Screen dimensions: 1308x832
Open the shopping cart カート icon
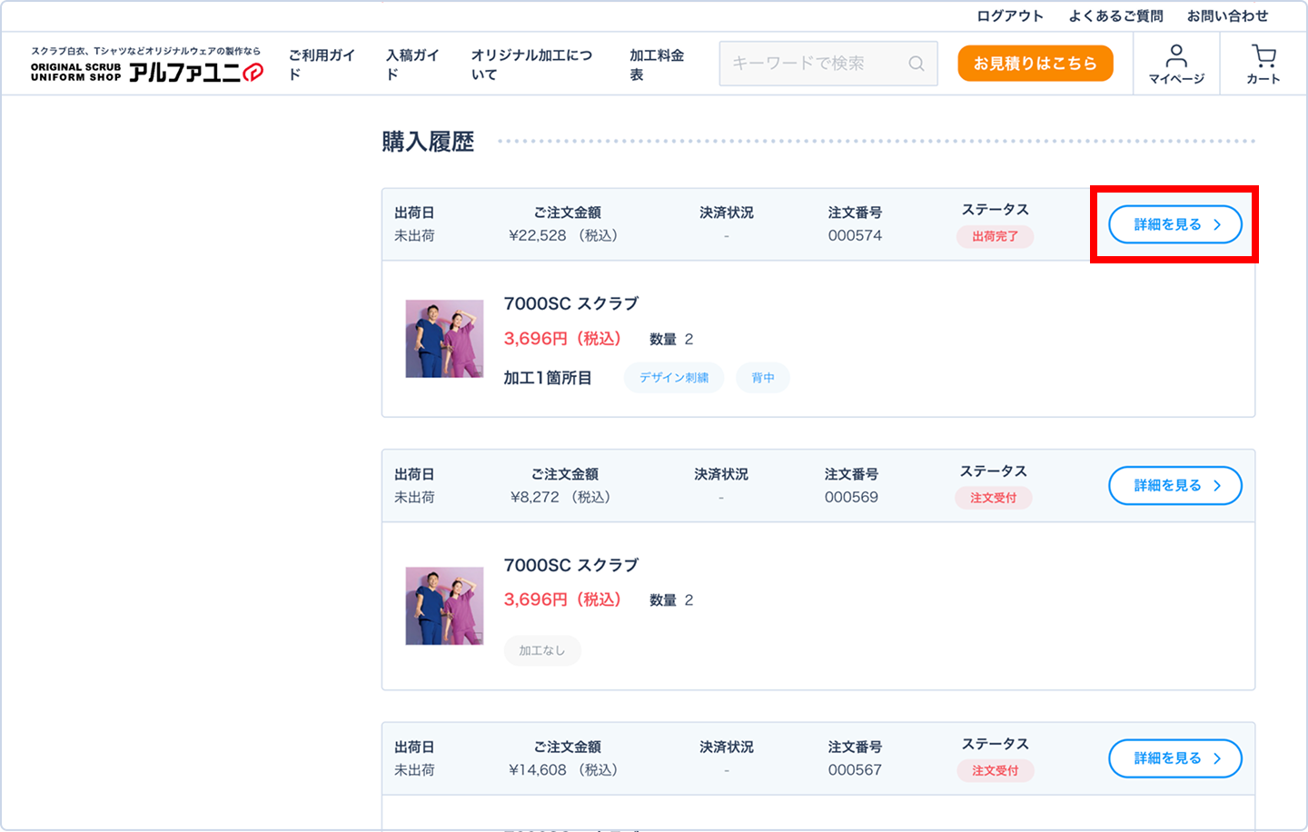pos(1263,64)
